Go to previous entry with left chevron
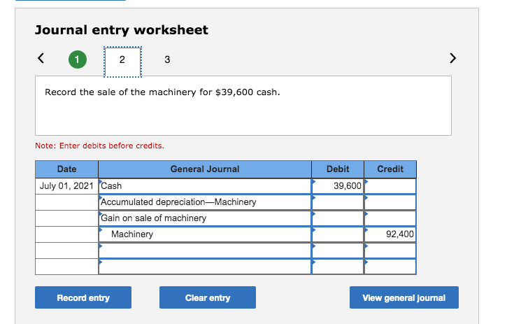The width and height of the screenshot is (507, 324). 41,58
